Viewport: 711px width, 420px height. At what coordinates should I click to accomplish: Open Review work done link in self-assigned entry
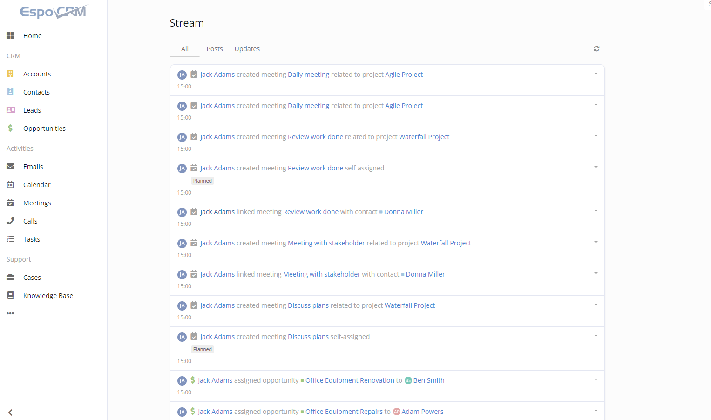coord(315,168)
